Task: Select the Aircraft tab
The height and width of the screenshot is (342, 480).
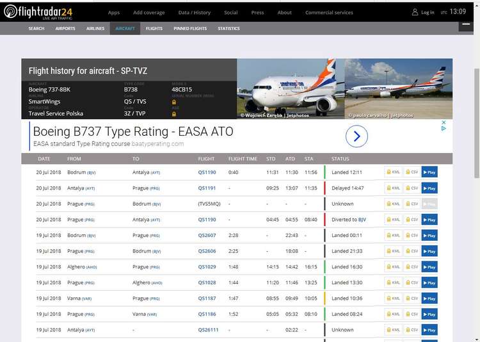Action: click(125, 28)
